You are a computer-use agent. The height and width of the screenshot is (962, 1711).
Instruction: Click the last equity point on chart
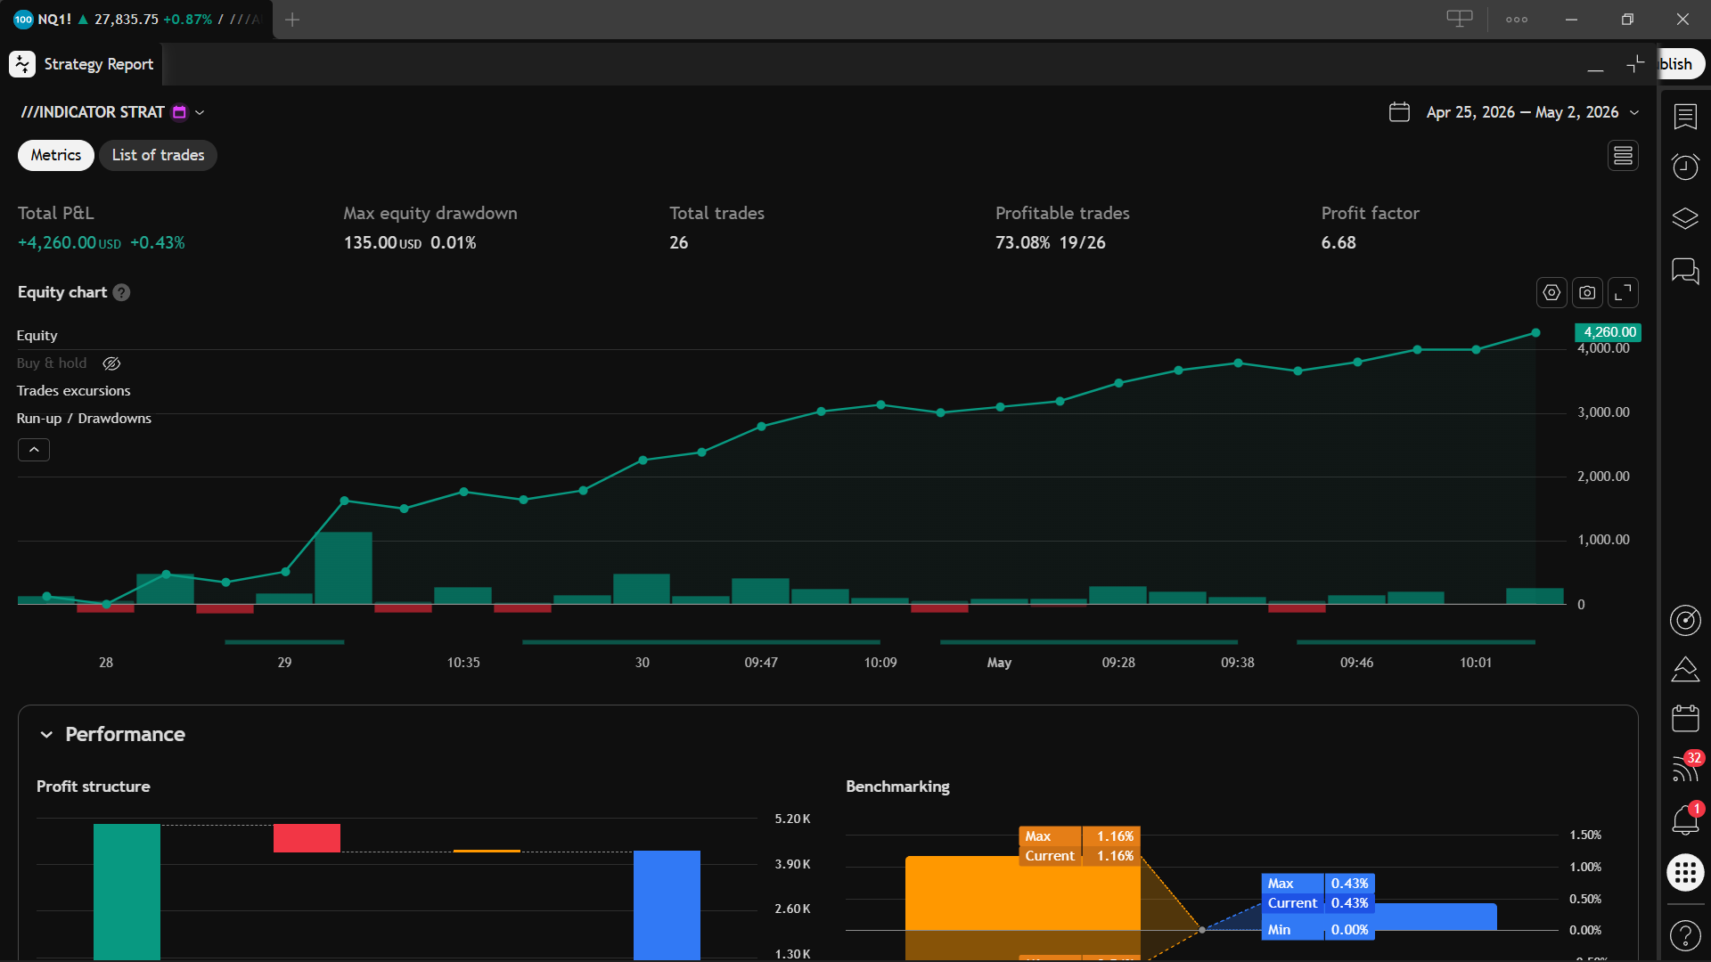point(1535,333)
